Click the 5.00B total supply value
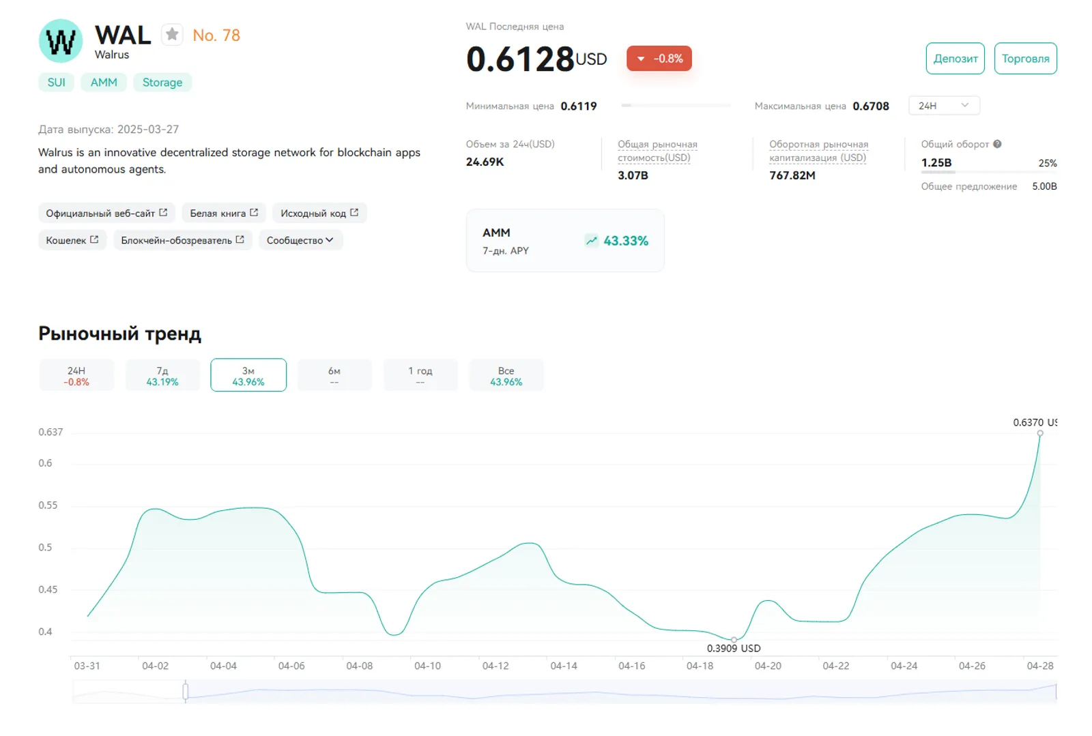 click(x=1044, y=186)
